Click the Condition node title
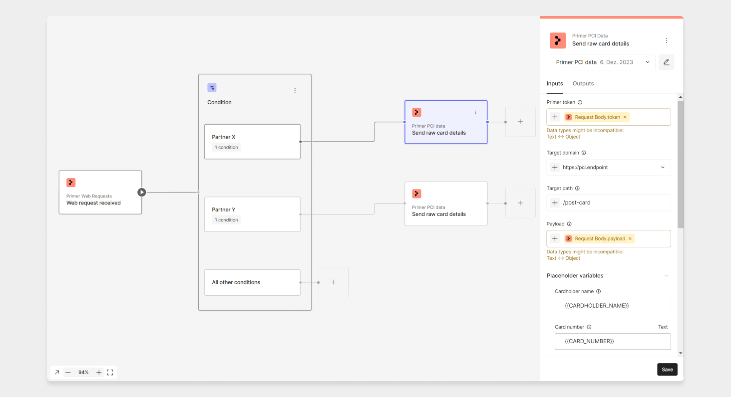 [x=220, y=102]
